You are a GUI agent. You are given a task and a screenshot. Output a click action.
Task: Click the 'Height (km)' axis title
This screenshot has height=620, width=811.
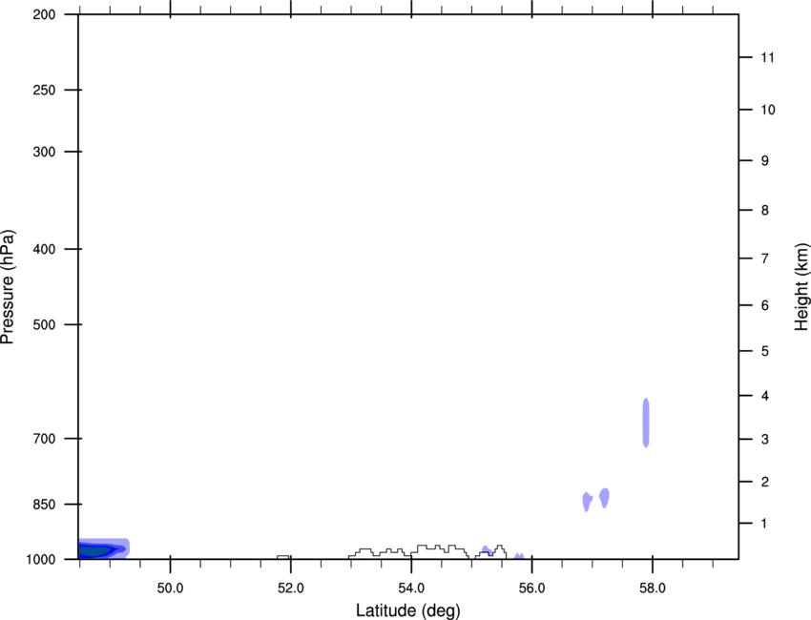[x=801, y=287]
